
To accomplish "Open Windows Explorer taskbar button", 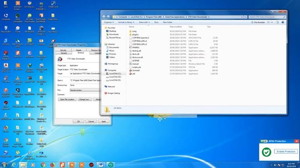I will [x=23, y=165].
